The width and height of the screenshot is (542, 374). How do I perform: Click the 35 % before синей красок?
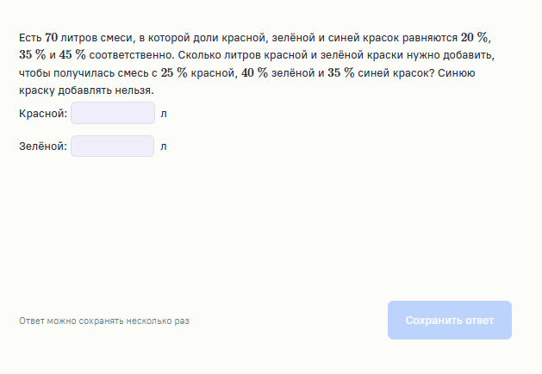click(x=340, y=72)
